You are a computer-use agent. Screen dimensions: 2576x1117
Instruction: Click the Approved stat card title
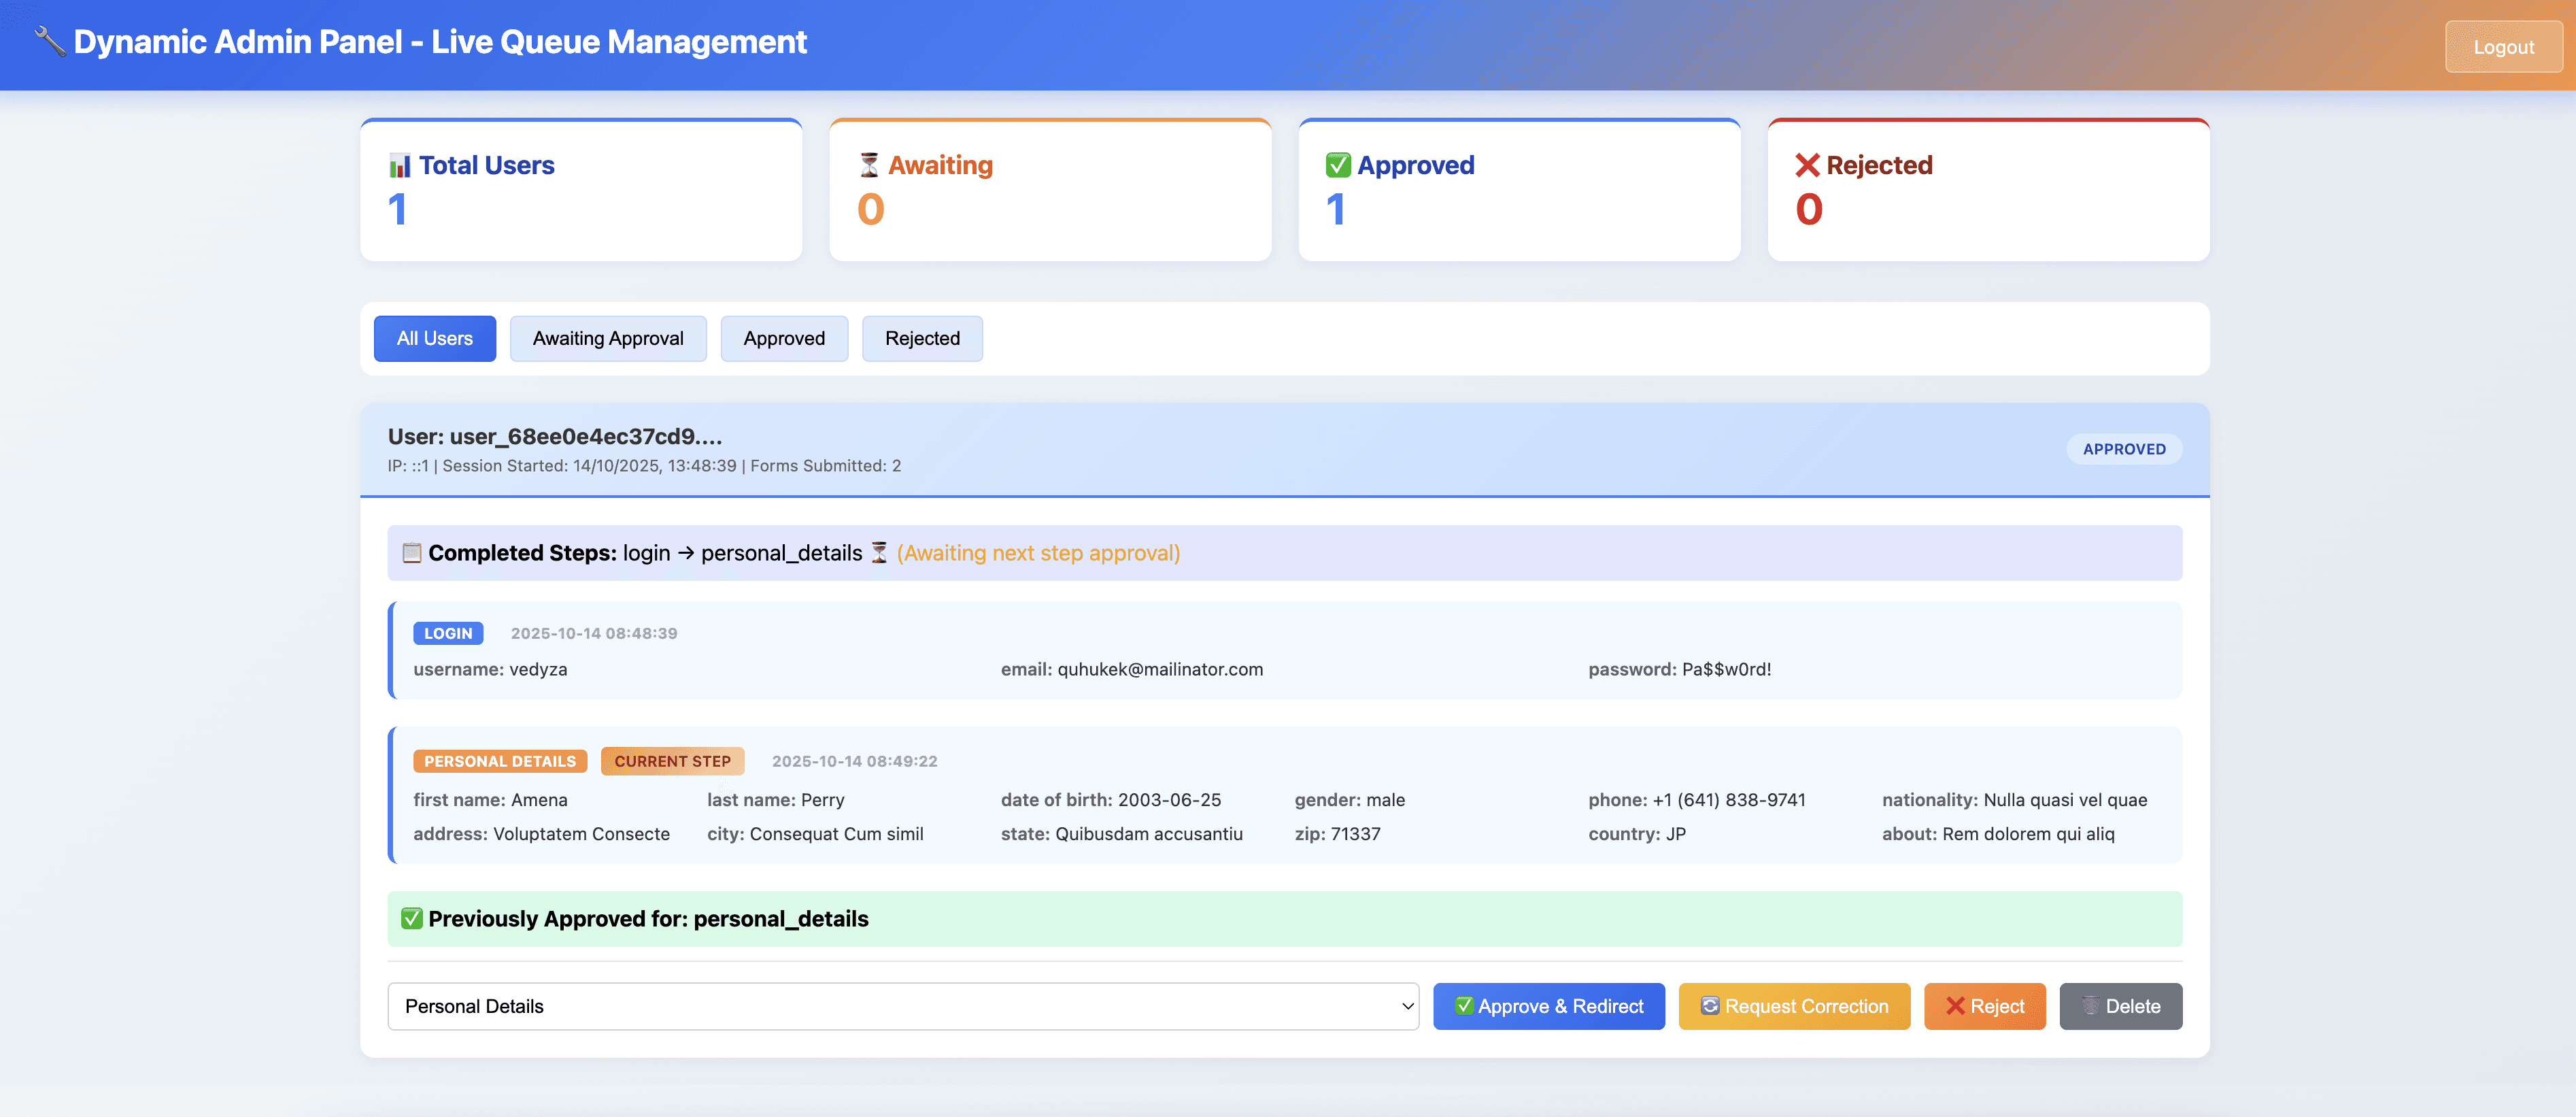click(1415, 165)
